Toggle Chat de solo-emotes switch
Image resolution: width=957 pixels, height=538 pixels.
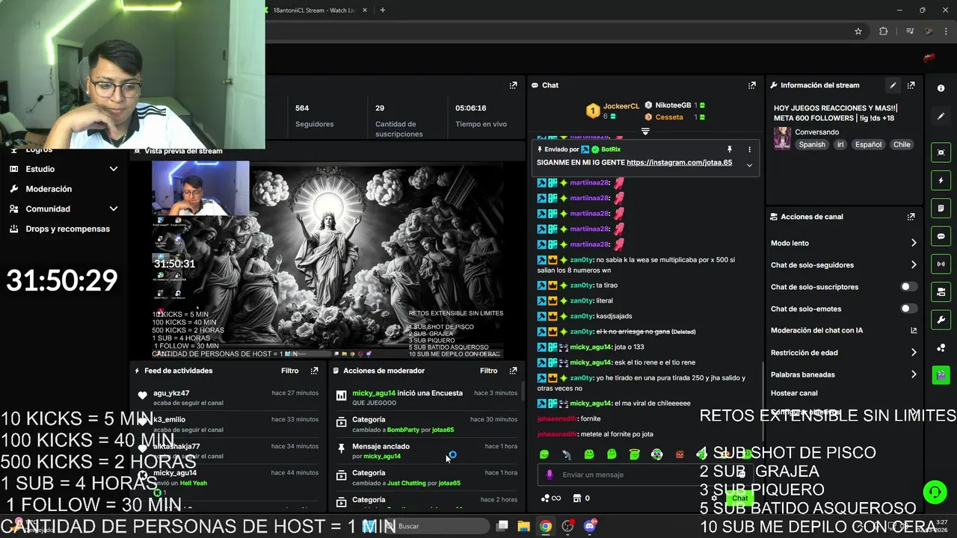[x=908, y=309]
